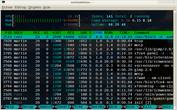Viewport: 177px width, 110px height.
Task: Toggle Invert sort order in function bar
Action: pyautogui.click(x=63, y=107)
